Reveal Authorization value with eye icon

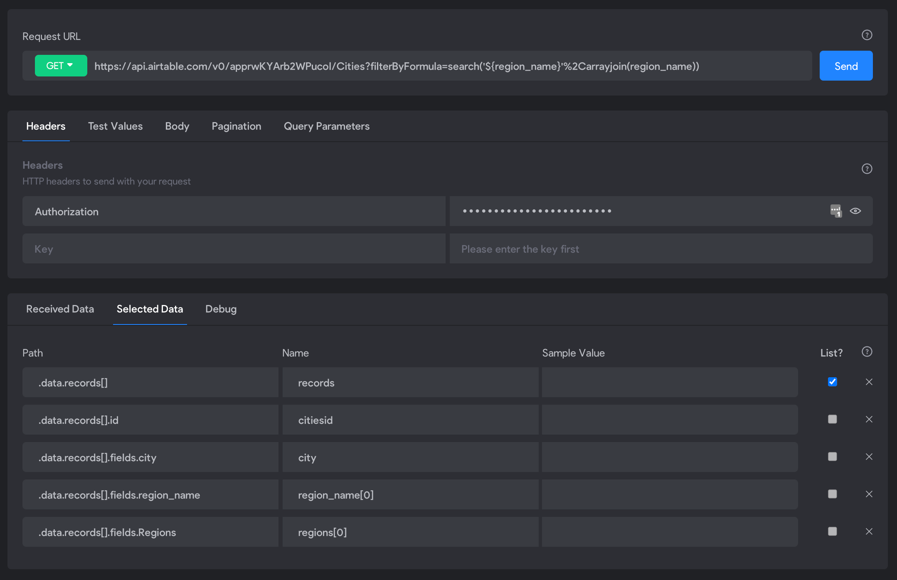point(855,211)
